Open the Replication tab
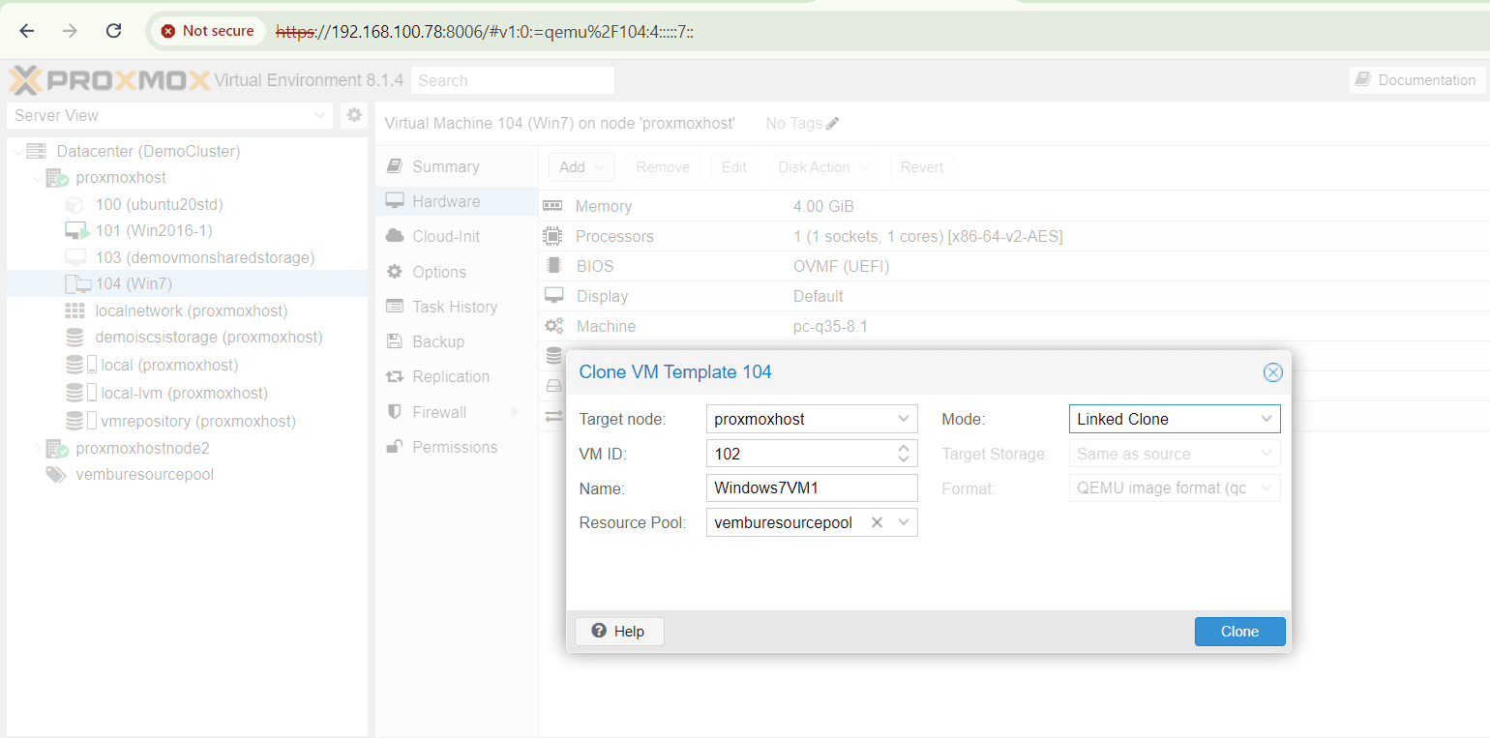 tap(457, 376)
